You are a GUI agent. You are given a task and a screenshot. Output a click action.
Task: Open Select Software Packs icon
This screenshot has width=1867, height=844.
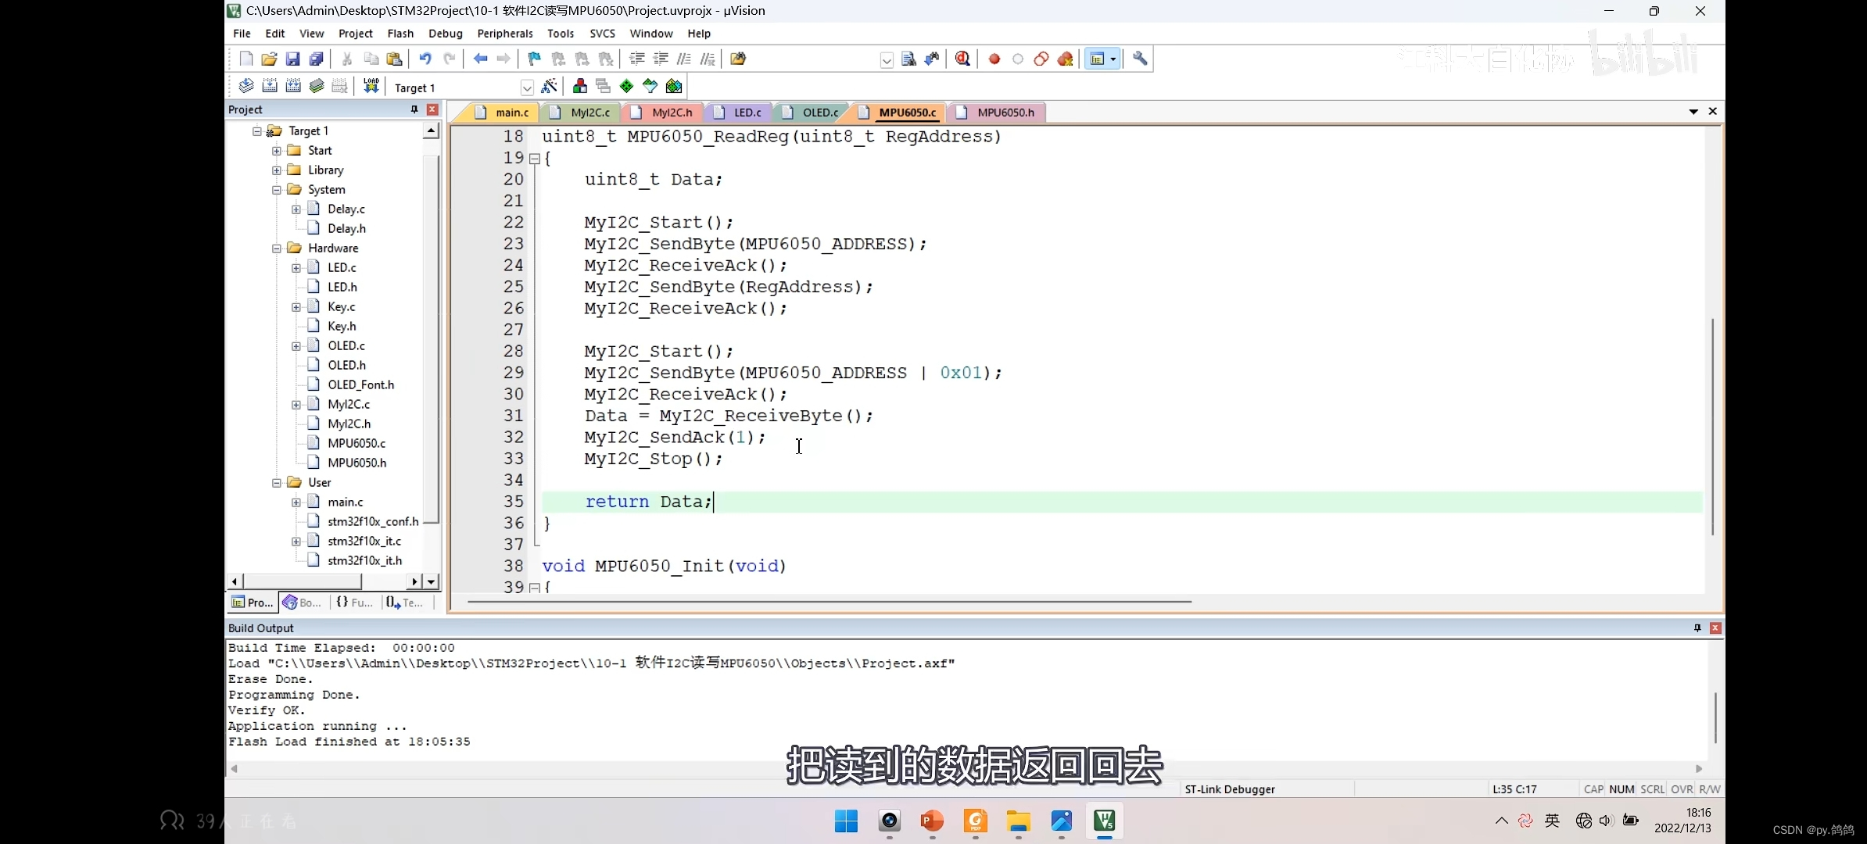(650, 86)
